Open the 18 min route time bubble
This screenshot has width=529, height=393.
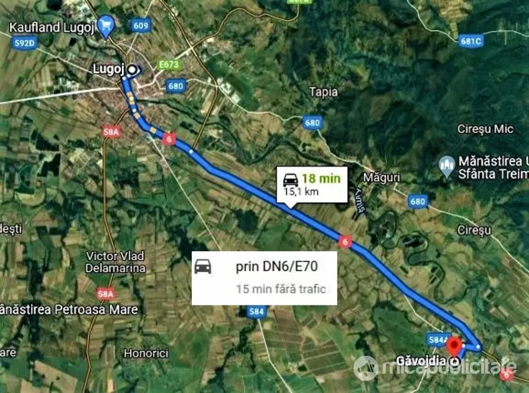pos(312,185)
